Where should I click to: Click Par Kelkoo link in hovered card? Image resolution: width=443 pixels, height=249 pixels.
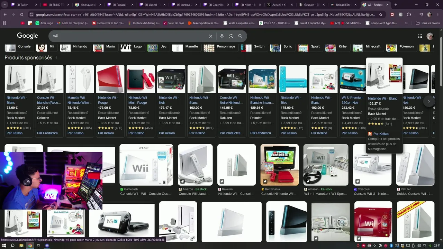click(x=381, y=133)
